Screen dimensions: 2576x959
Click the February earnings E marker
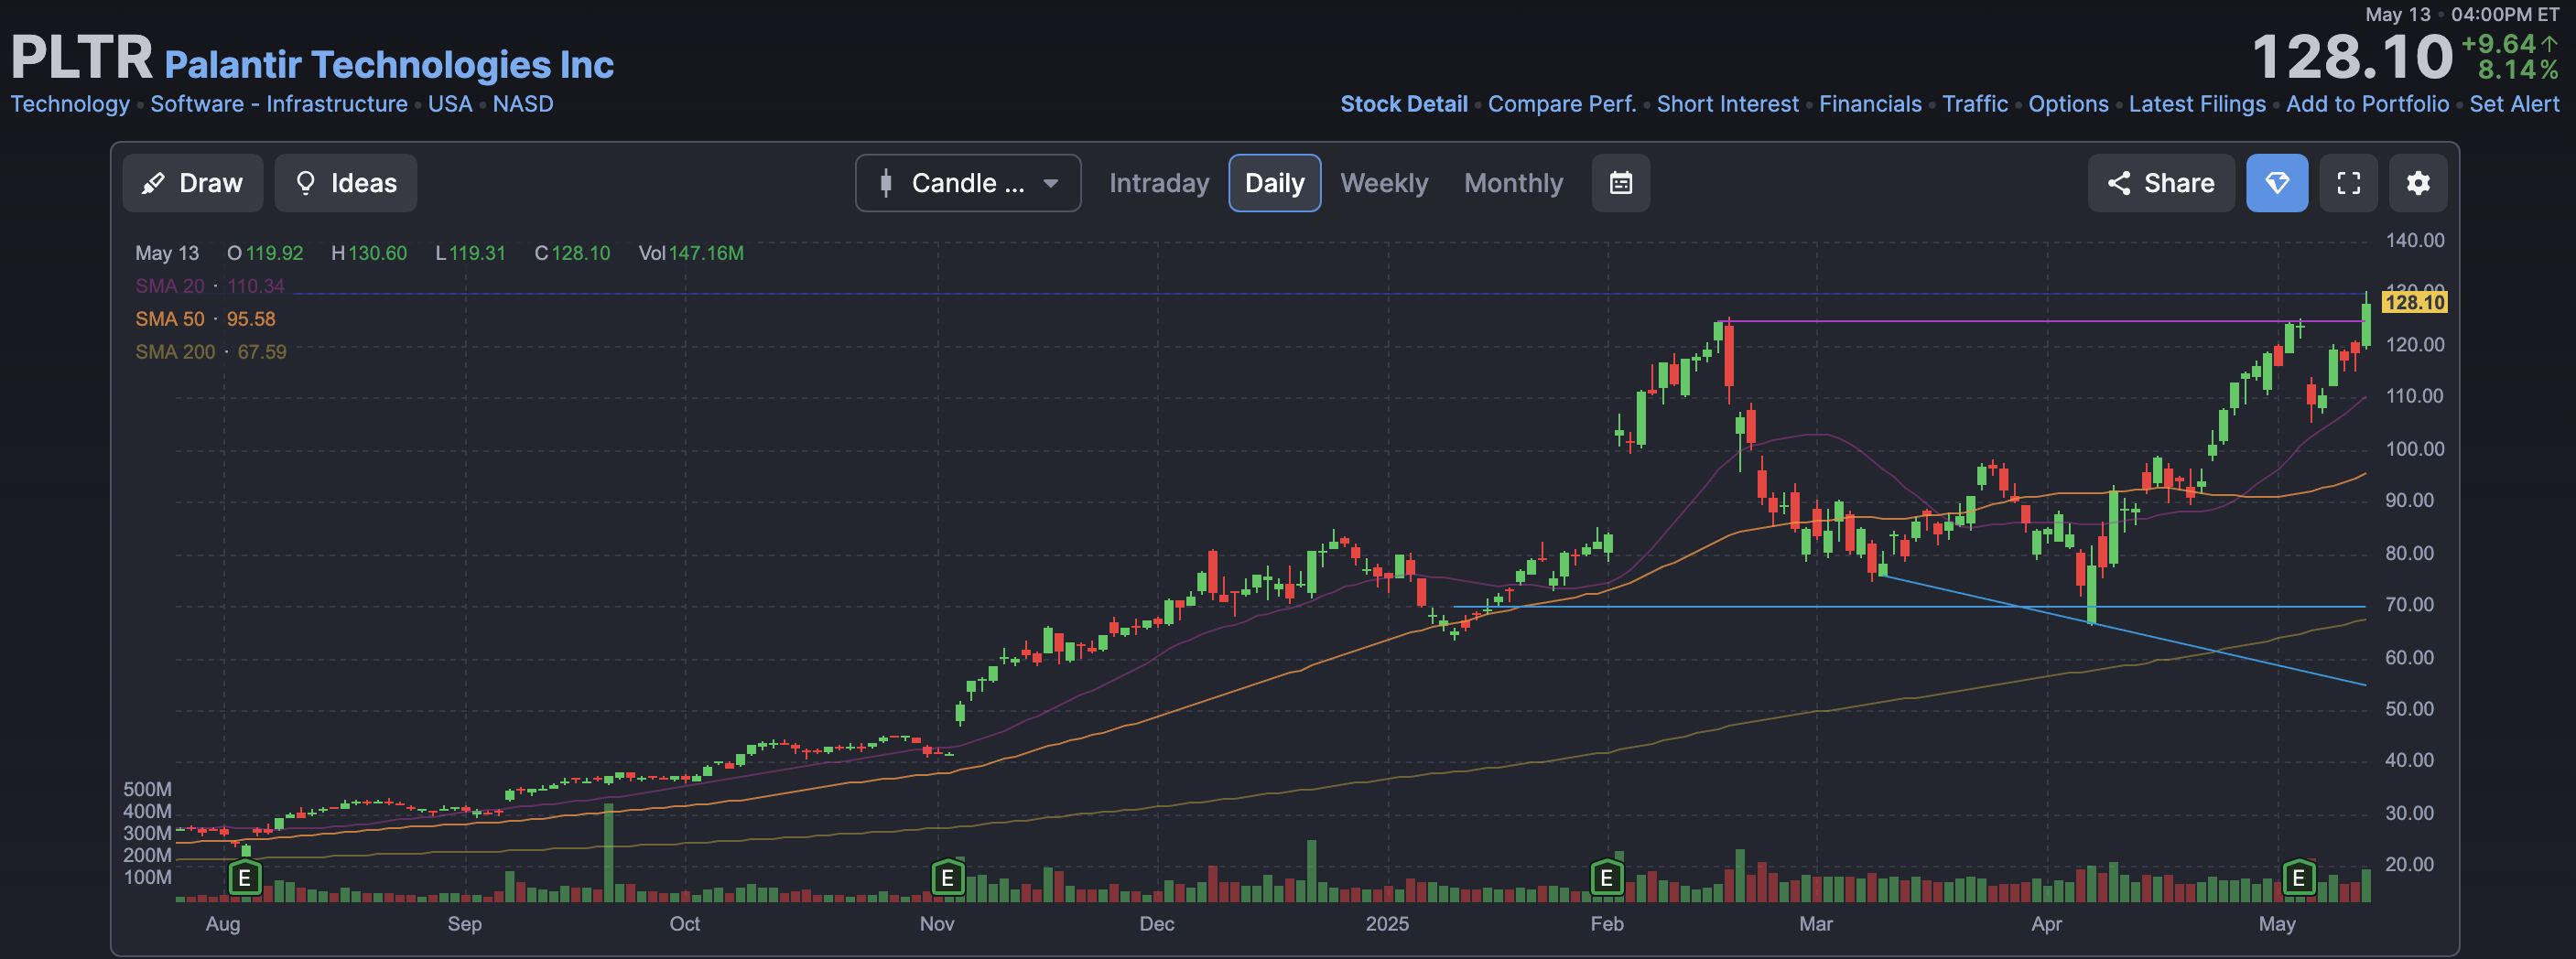point(1606,878)
